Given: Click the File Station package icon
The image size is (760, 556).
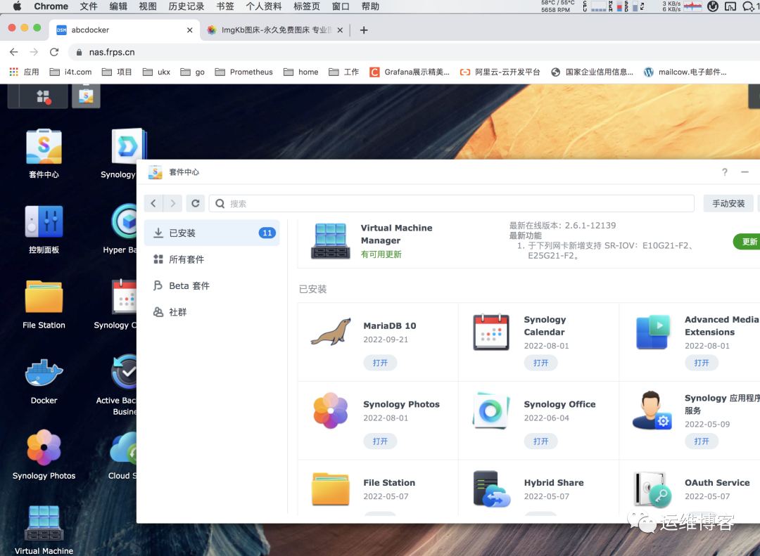Looking at the screenshot, I should coord(331,489).
